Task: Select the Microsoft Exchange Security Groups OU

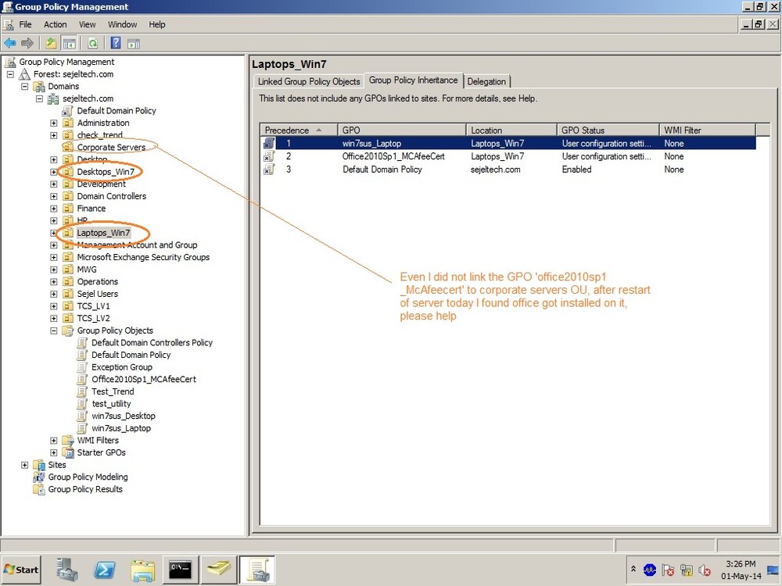Action: (x=143, y=257)
